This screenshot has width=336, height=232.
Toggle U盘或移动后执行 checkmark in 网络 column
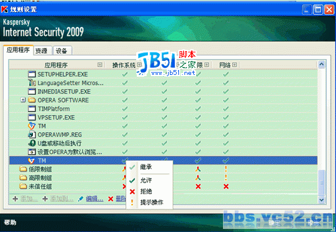[225, 143]
